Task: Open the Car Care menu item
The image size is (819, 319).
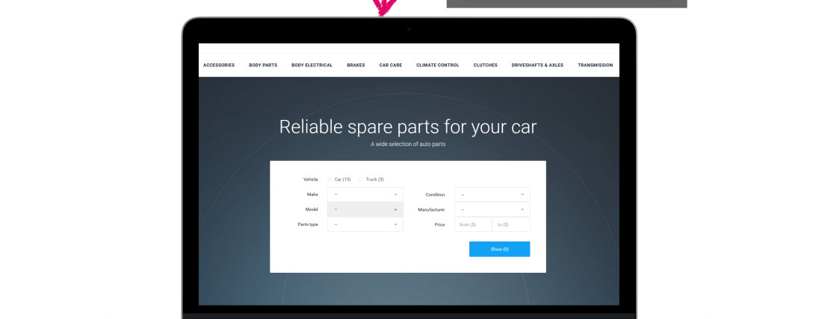Action: 390,66
